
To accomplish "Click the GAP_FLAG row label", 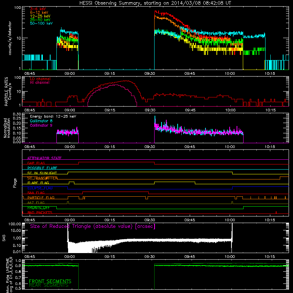I will pyautogui.click(x=36, y=163).
